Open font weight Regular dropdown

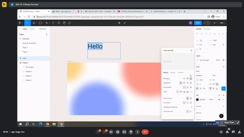pos(199,75)
